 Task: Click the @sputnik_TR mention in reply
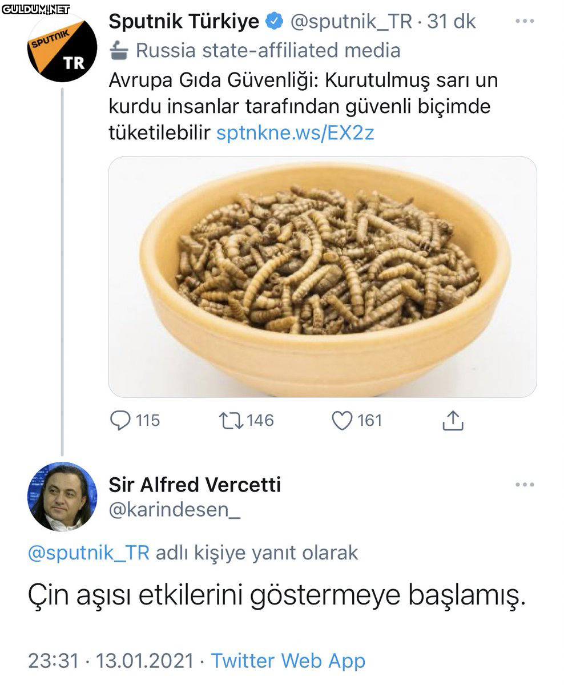click(x=88, y=553)
